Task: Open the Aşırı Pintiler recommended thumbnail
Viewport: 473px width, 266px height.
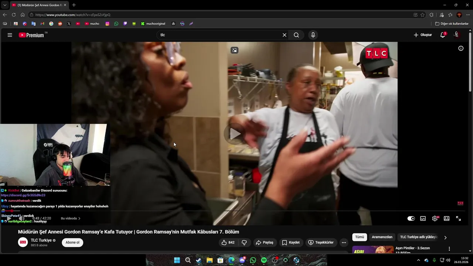Action: (x=372, y=250)
